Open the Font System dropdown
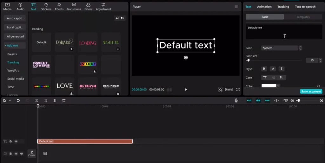Screen dimensions: 325x163 click(279, 48)
